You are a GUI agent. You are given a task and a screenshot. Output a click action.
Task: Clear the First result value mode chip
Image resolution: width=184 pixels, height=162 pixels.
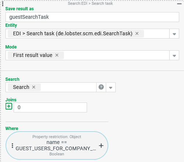point(57,55)
